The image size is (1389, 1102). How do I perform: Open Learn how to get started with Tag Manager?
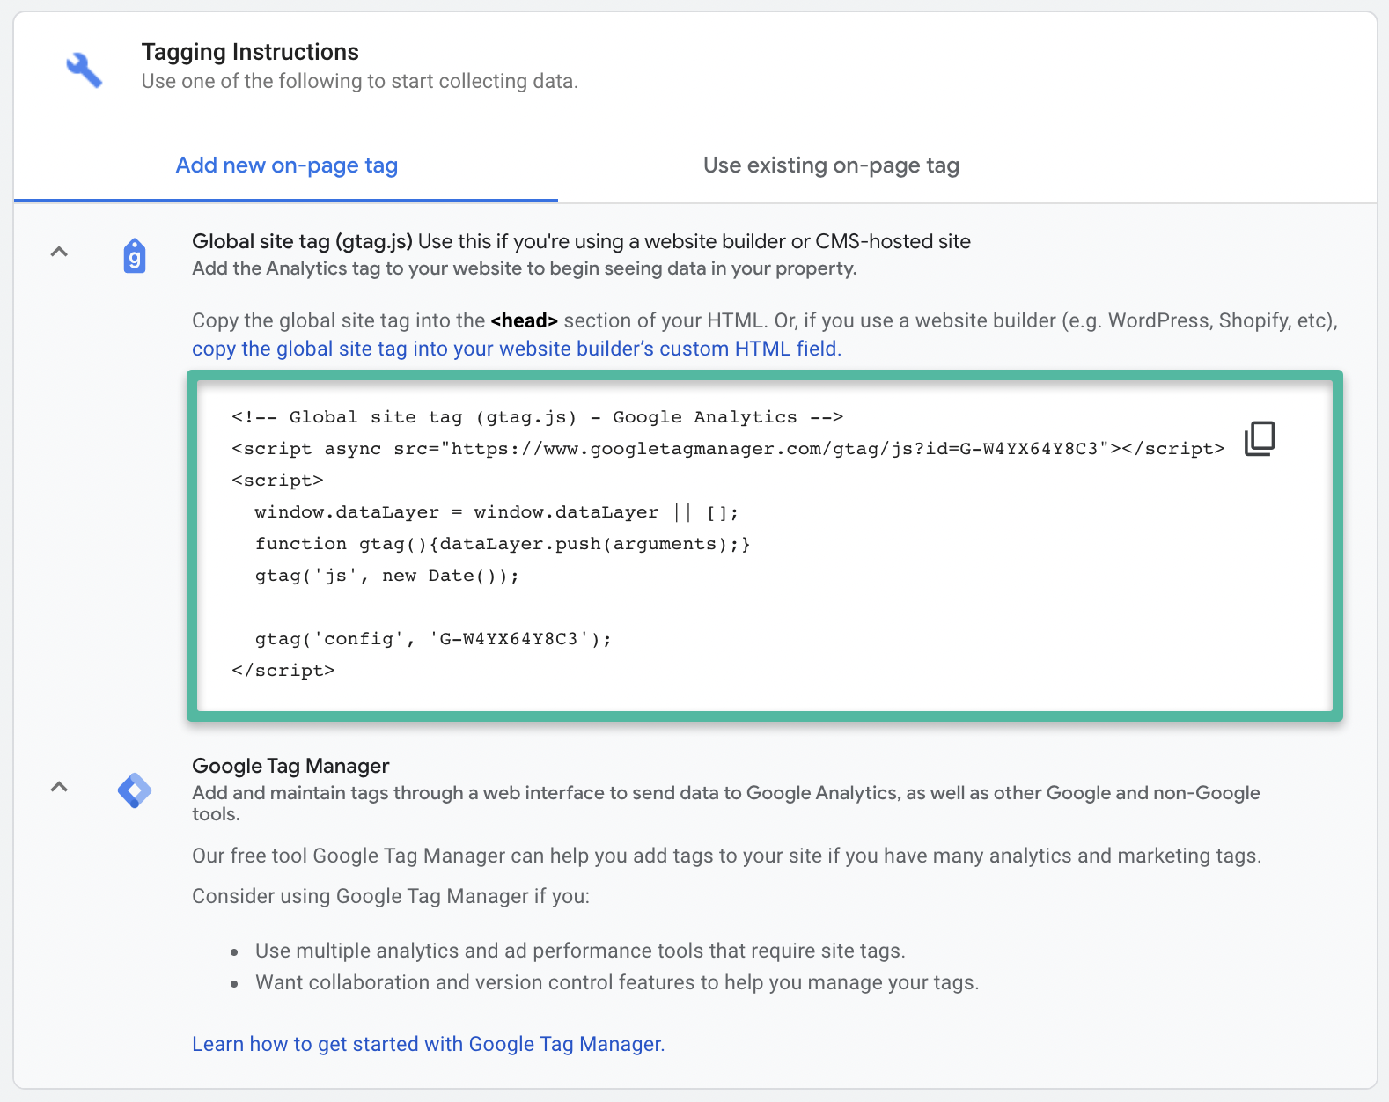click(x=429, y=1044)
